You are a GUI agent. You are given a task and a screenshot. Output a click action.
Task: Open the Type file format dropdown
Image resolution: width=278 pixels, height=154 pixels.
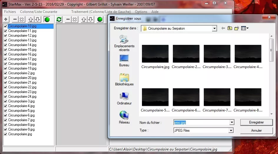click(x=231, y=131)
